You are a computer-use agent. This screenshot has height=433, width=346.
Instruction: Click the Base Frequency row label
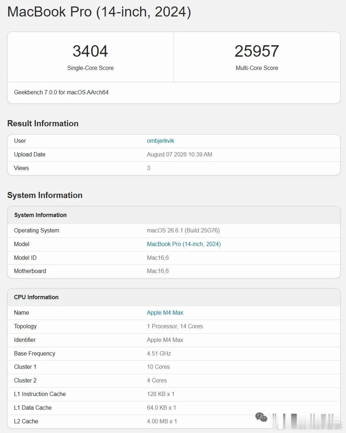(34, 353)
